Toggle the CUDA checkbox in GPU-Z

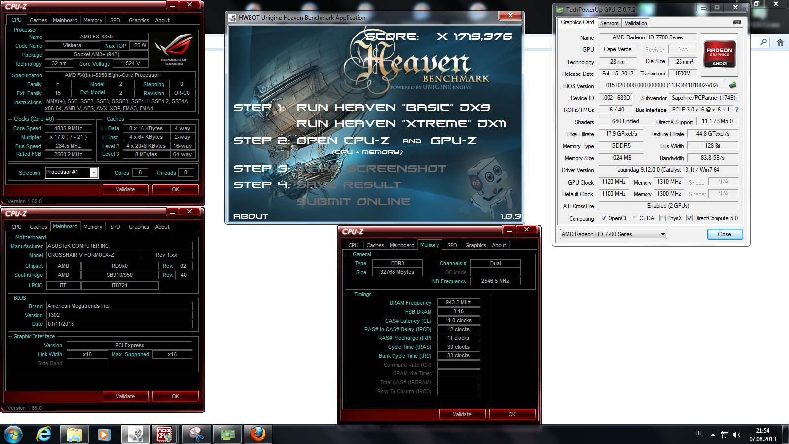click(635, 218)
